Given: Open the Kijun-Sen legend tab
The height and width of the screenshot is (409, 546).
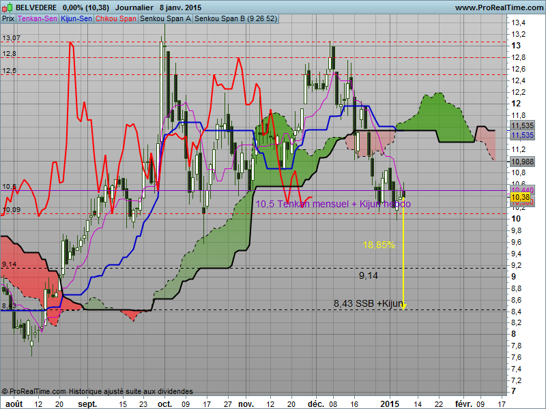Looking at the screenshot, I should point(76,19).
